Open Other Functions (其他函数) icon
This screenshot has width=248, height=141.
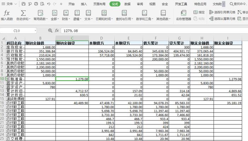[163, 13]
